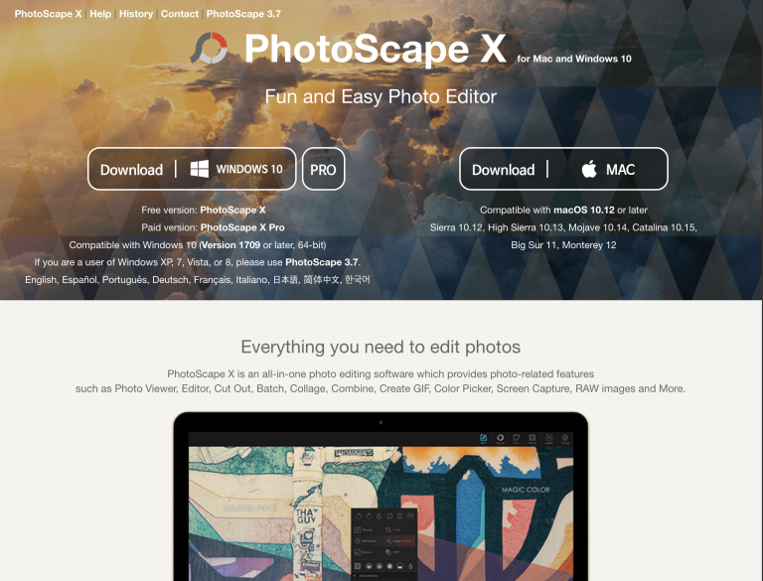Click the Resize tool icon in the dark panel
The width and height of the screenshot is (763, 581).
click(x=358, y=529)
